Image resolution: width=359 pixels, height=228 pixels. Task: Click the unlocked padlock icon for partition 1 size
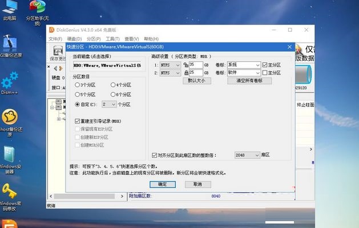185,65
